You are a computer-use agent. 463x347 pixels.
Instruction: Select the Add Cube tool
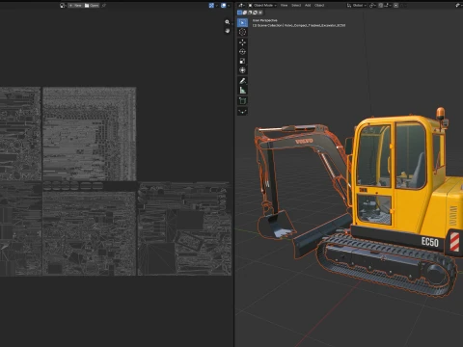[242, 101]
